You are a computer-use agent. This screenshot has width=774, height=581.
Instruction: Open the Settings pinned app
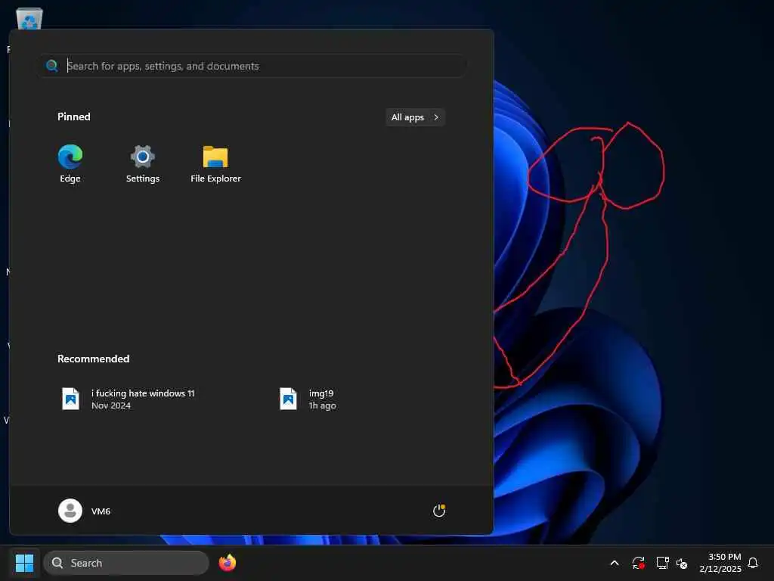coord(143,164)
